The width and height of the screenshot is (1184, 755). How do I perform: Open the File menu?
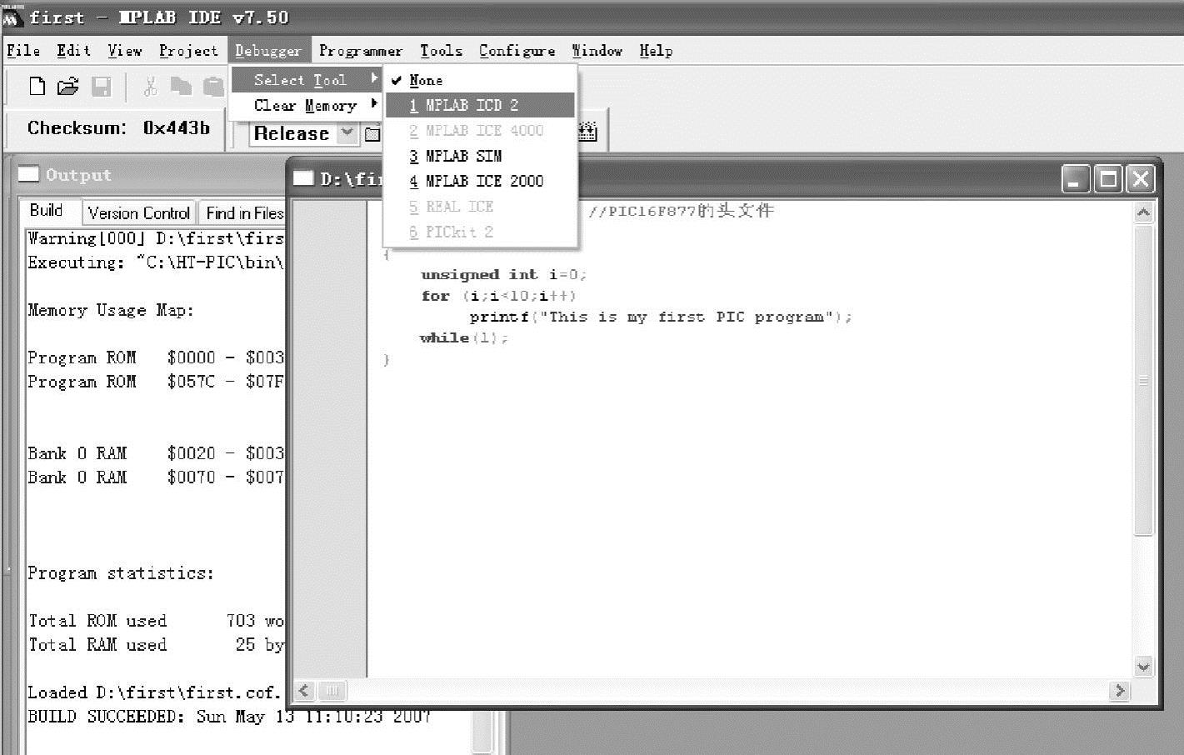23,51
